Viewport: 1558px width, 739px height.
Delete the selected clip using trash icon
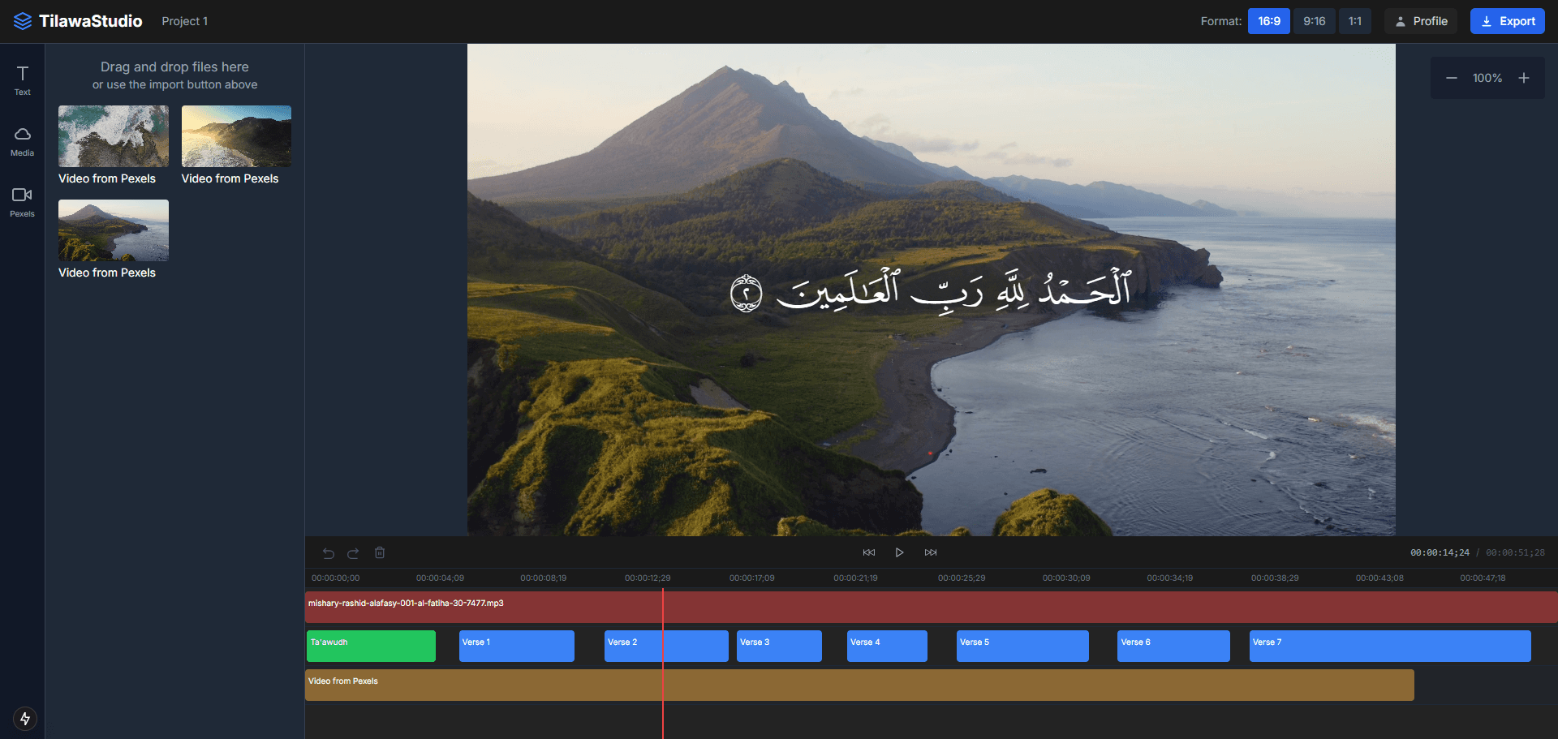pos(379,552)
